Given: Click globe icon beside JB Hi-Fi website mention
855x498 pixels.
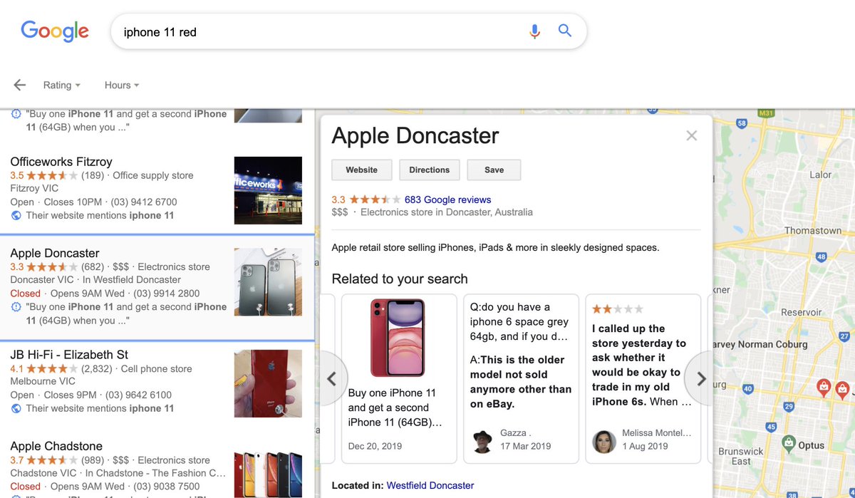Looking at the screenshot, I should (16, 408).
